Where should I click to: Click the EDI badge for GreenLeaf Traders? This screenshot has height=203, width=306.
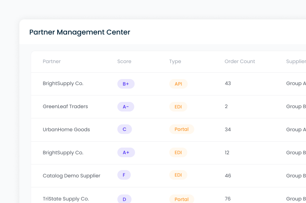pos(178,107)
